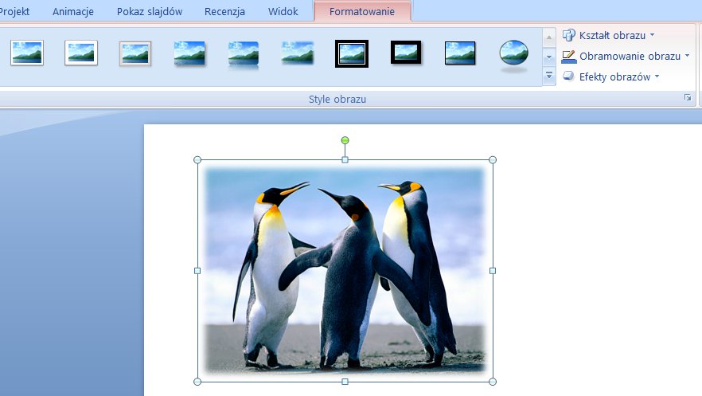Open the Efekty obrazów dropdown arrow

pos(657,76)
